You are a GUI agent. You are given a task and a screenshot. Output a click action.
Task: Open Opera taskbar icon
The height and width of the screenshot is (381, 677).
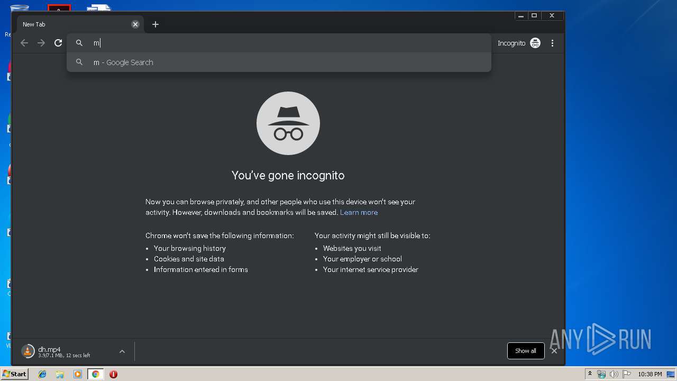pos(113,374)
